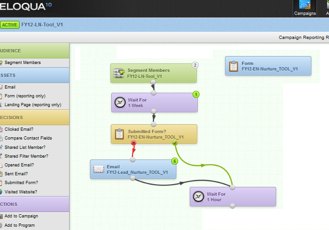
Task: Select the Segment Members FY12-LN-Tool_V1 node
Action: pyautogui.click(x=154, y=73)
